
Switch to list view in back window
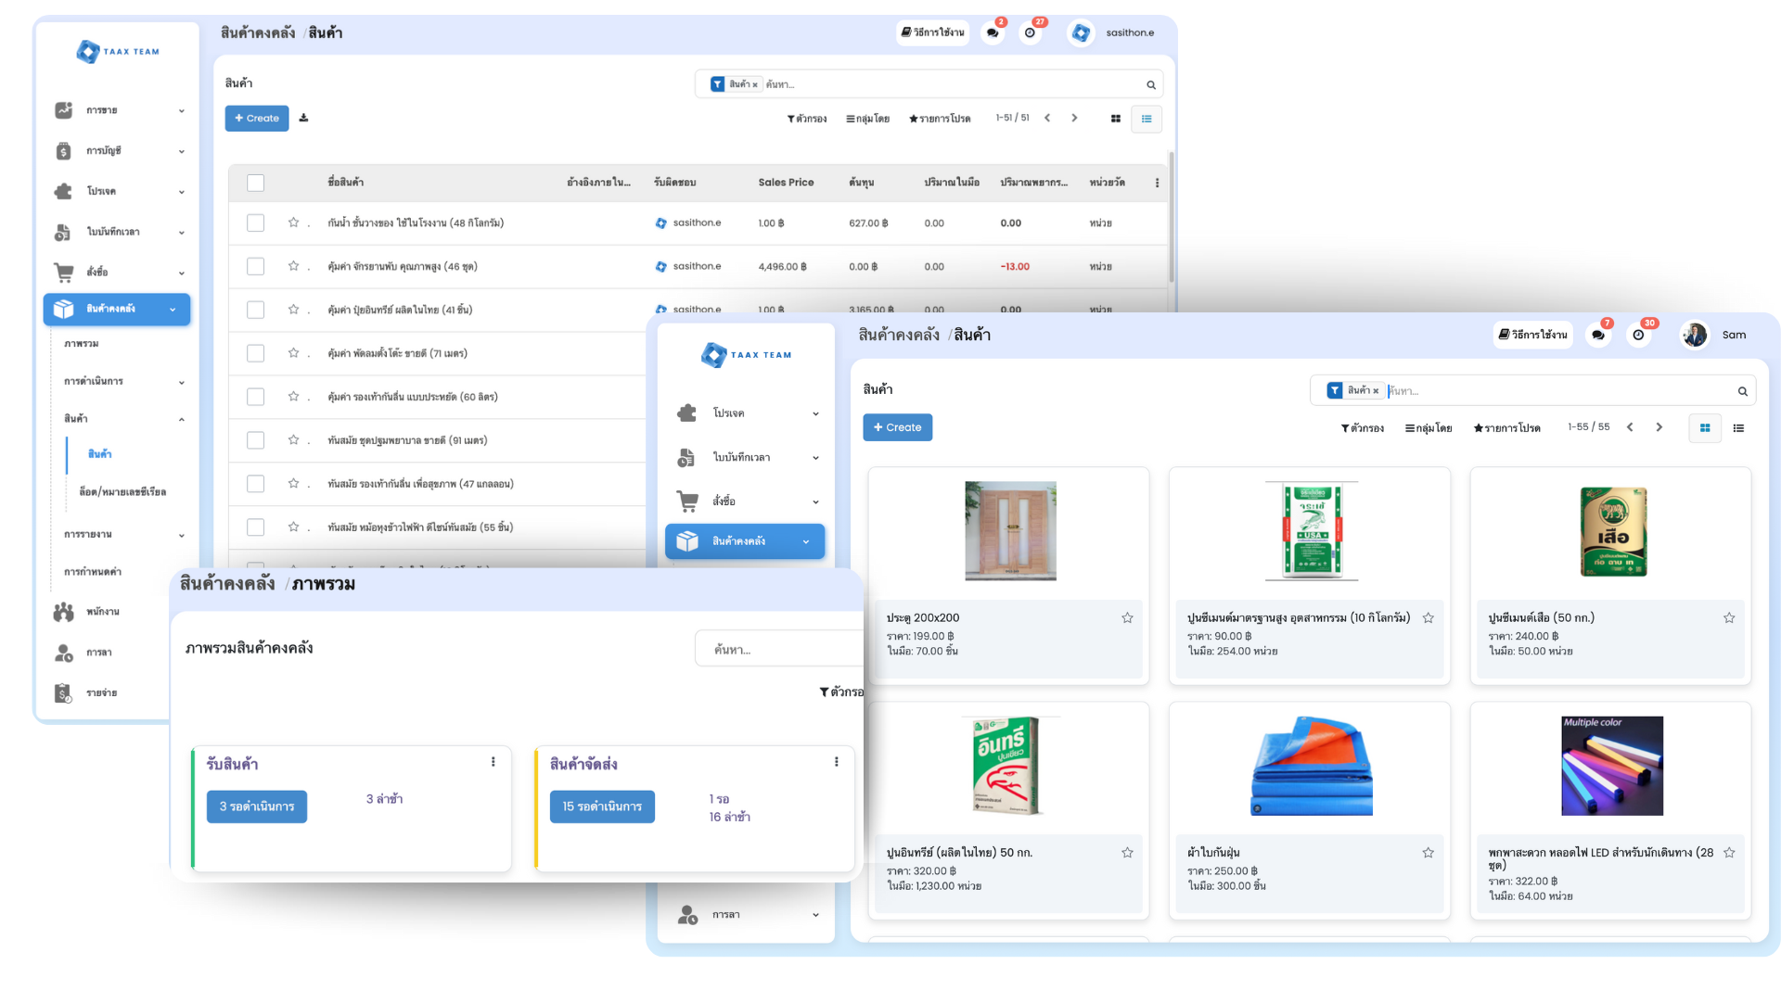[1147, 119]
